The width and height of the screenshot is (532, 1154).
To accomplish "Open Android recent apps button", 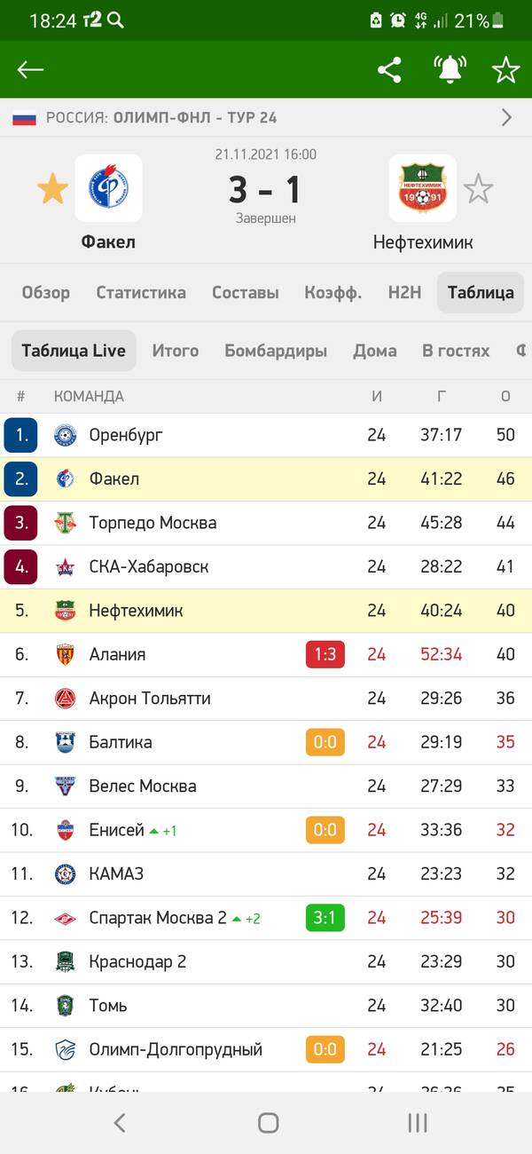I will coord(418,1123).
